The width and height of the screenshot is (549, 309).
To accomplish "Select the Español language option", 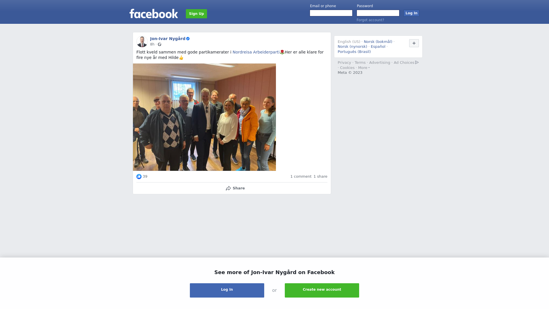I will click(x=378, y=47).
